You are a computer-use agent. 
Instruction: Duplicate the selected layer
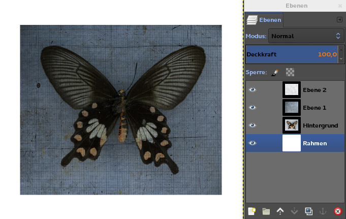309,211
